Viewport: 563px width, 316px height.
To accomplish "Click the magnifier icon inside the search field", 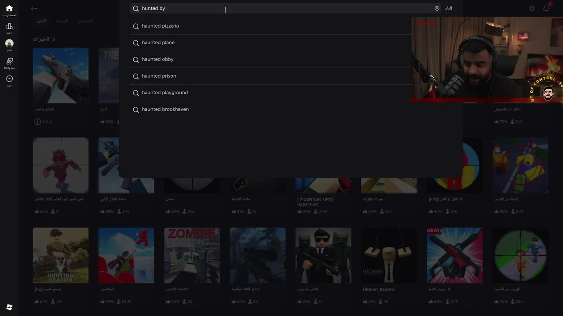I will tap(136, 8).
